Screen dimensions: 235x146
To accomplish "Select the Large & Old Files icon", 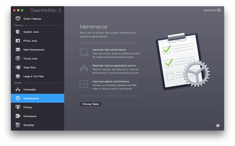I will tap(18, 76).
